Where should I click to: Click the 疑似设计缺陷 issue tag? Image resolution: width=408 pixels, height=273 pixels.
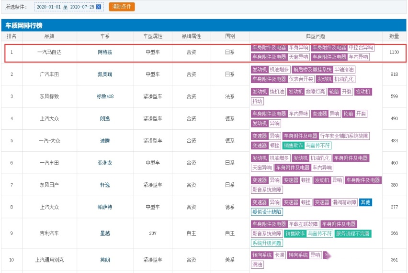[267, 212]
